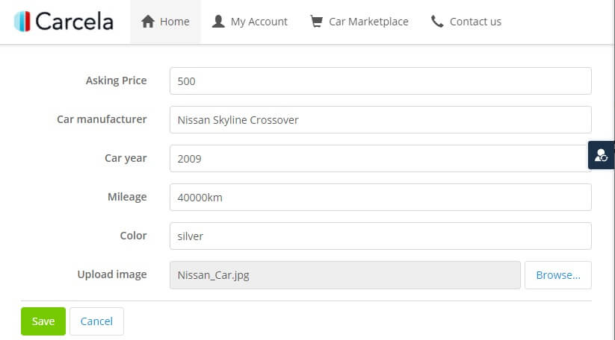Click the shopping cart icon

click(x=317, y=22)
